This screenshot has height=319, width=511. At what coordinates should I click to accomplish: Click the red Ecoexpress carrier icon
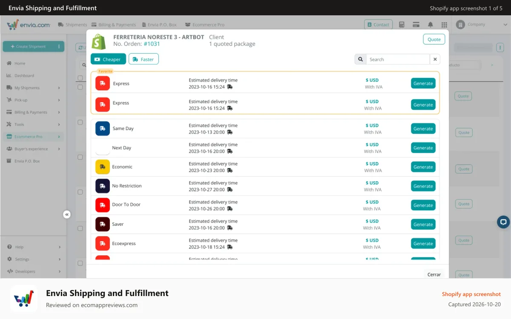[x=103, y=243]
